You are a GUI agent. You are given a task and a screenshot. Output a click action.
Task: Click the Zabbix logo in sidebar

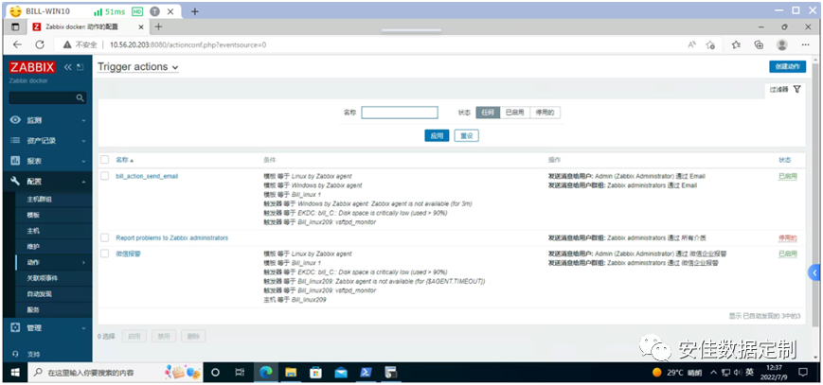tap(32, 68)
